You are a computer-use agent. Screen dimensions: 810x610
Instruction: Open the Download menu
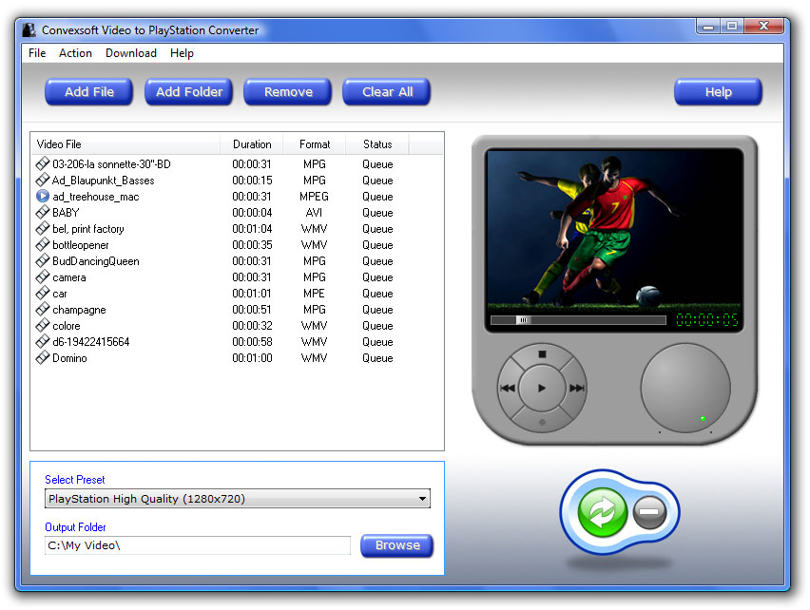coord(130,53)
